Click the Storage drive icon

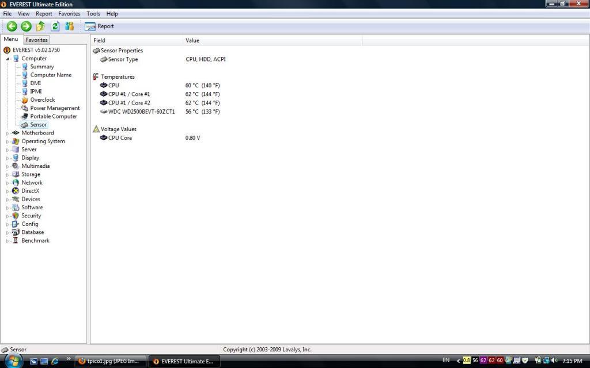[16, 174]
